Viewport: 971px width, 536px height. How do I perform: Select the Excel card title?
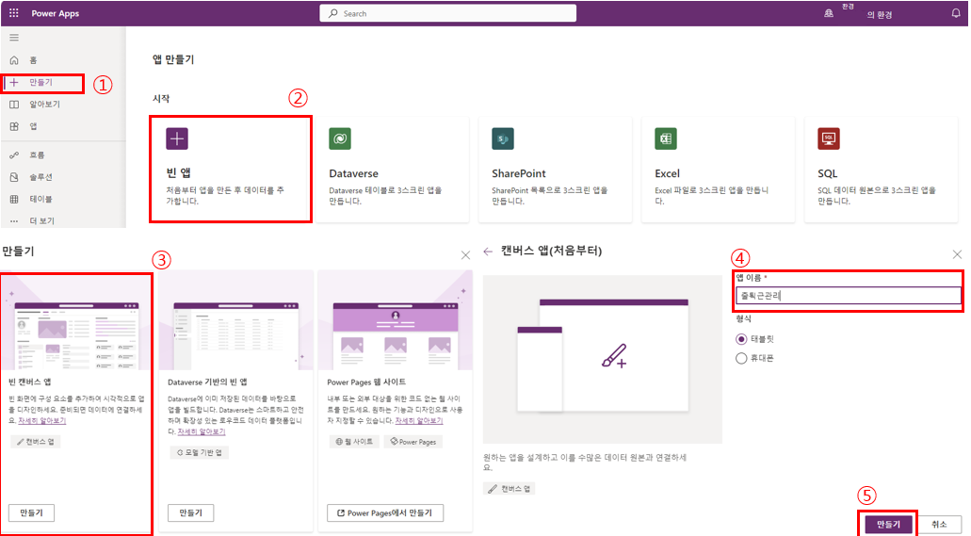(667, 173)
